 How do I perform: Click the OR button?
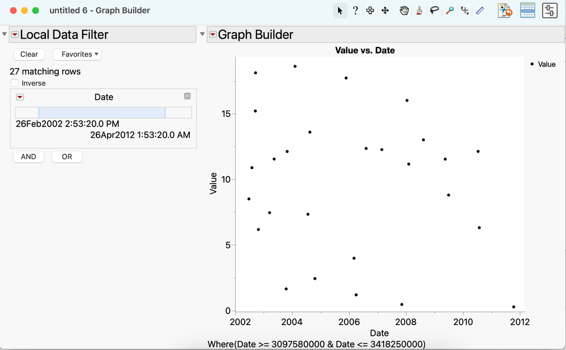(67, 157)
